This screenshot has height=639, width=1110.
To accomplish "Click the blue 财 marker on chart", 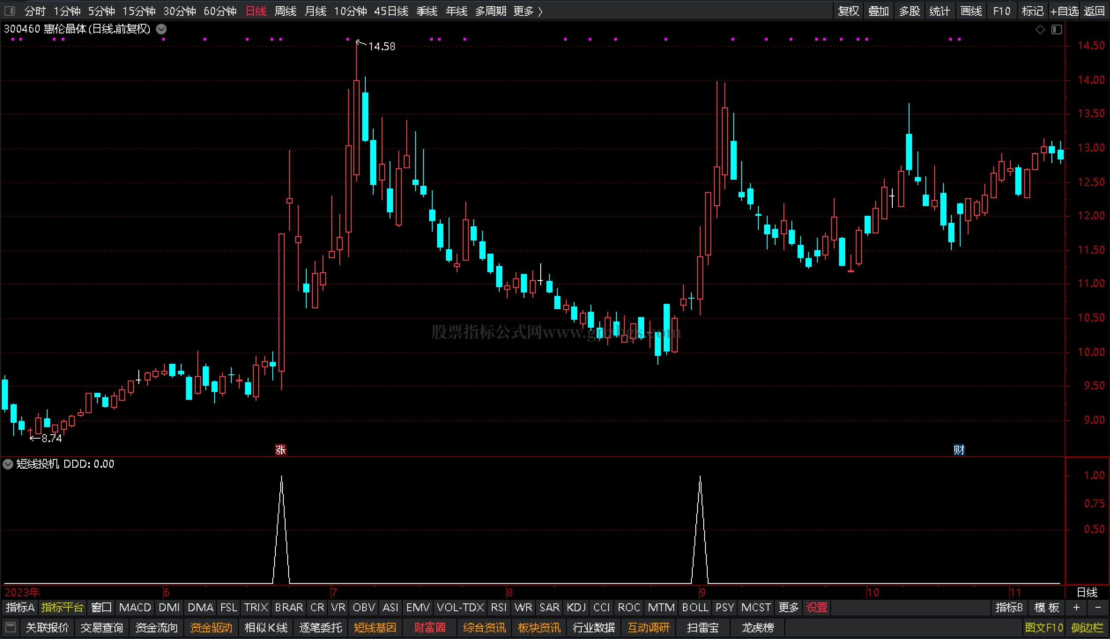I will [x=959, y=450].
